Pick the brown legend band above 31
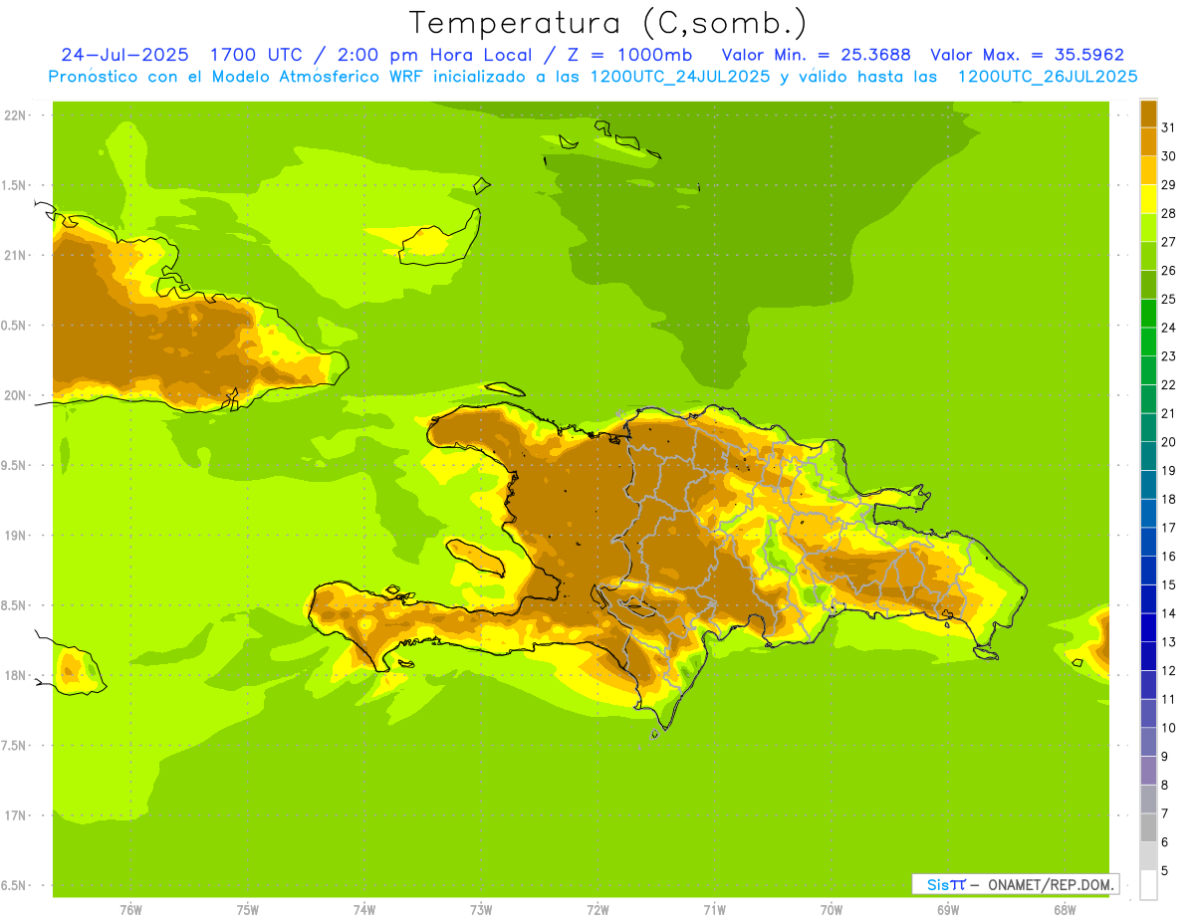This screenshot has height=923, width=1195. coord(1148,114)
